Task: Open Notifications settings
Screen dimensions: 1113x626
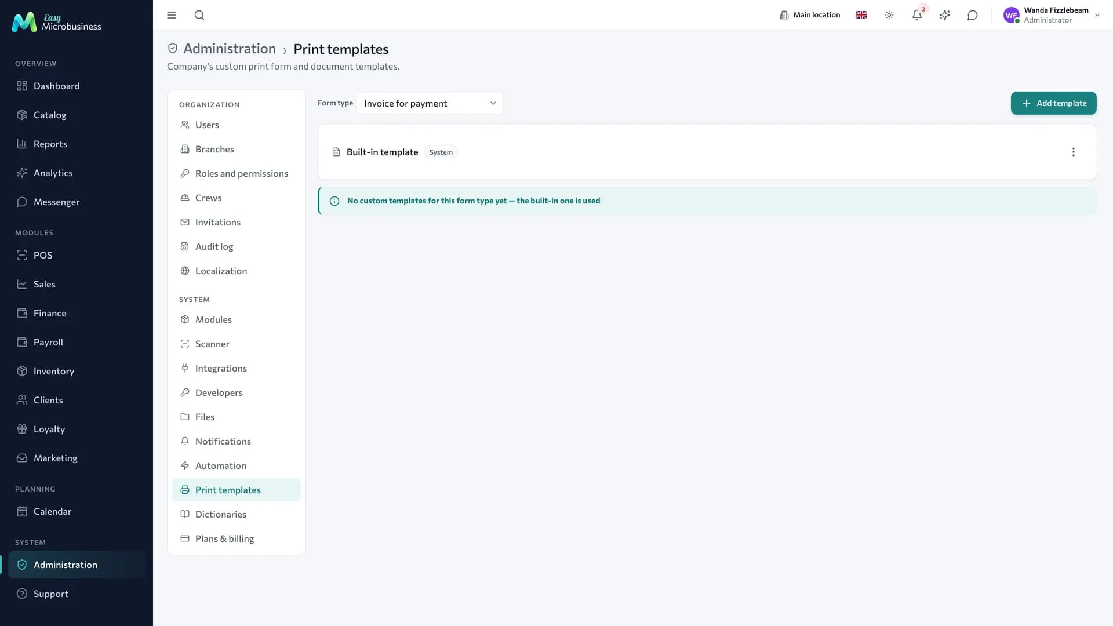Action: (237, 441)
